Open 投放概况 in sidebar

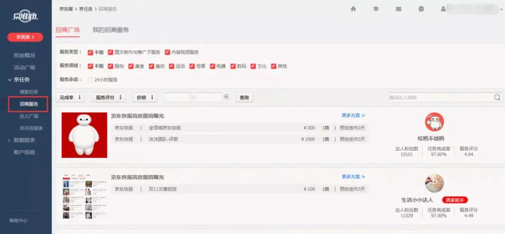coord(24,55)
